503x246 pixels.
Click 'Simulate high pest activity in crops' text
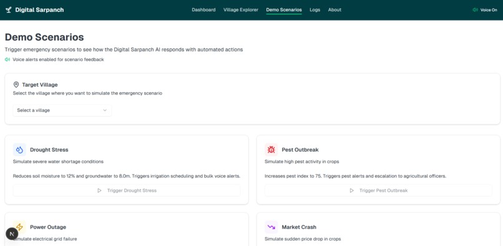(x=302, y=162)
